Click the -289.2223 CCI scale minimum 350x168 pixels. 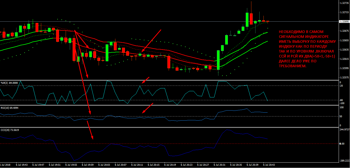(x=344, y=161)
